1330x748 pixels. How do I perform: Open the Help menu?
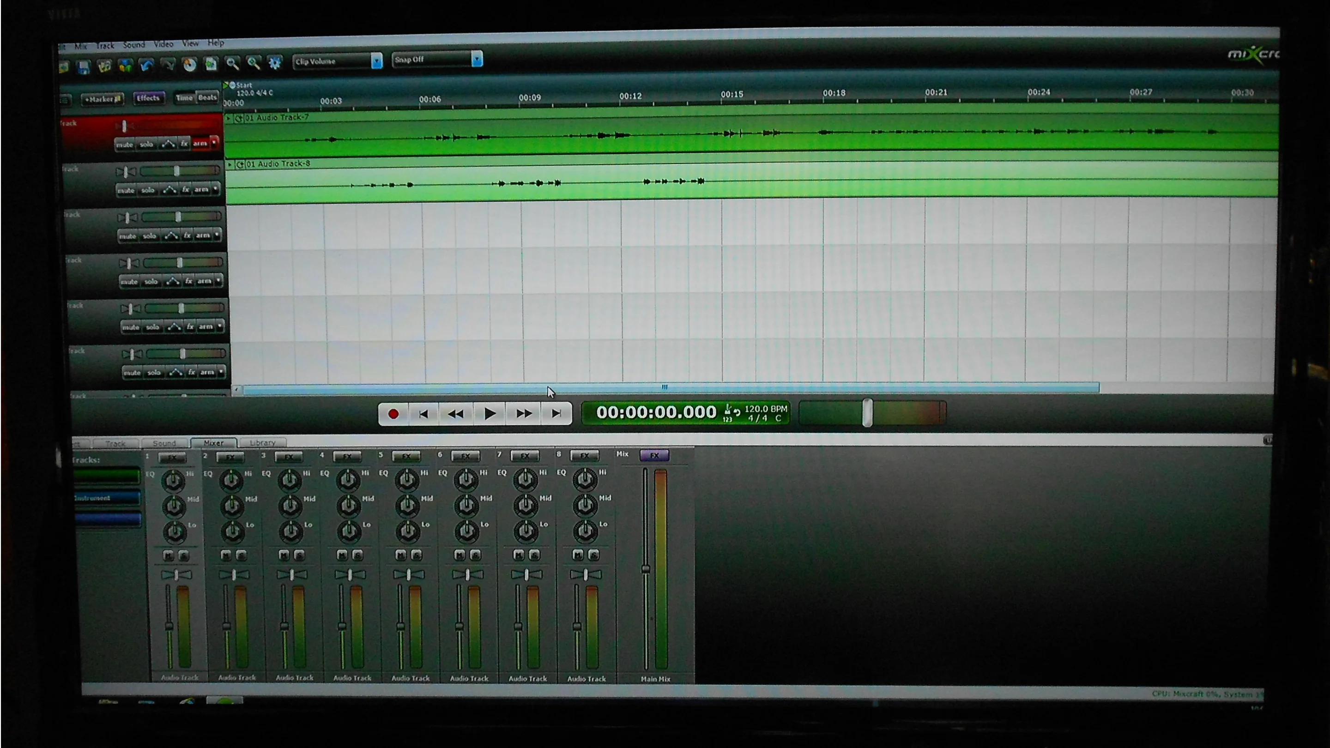[216, 43]
